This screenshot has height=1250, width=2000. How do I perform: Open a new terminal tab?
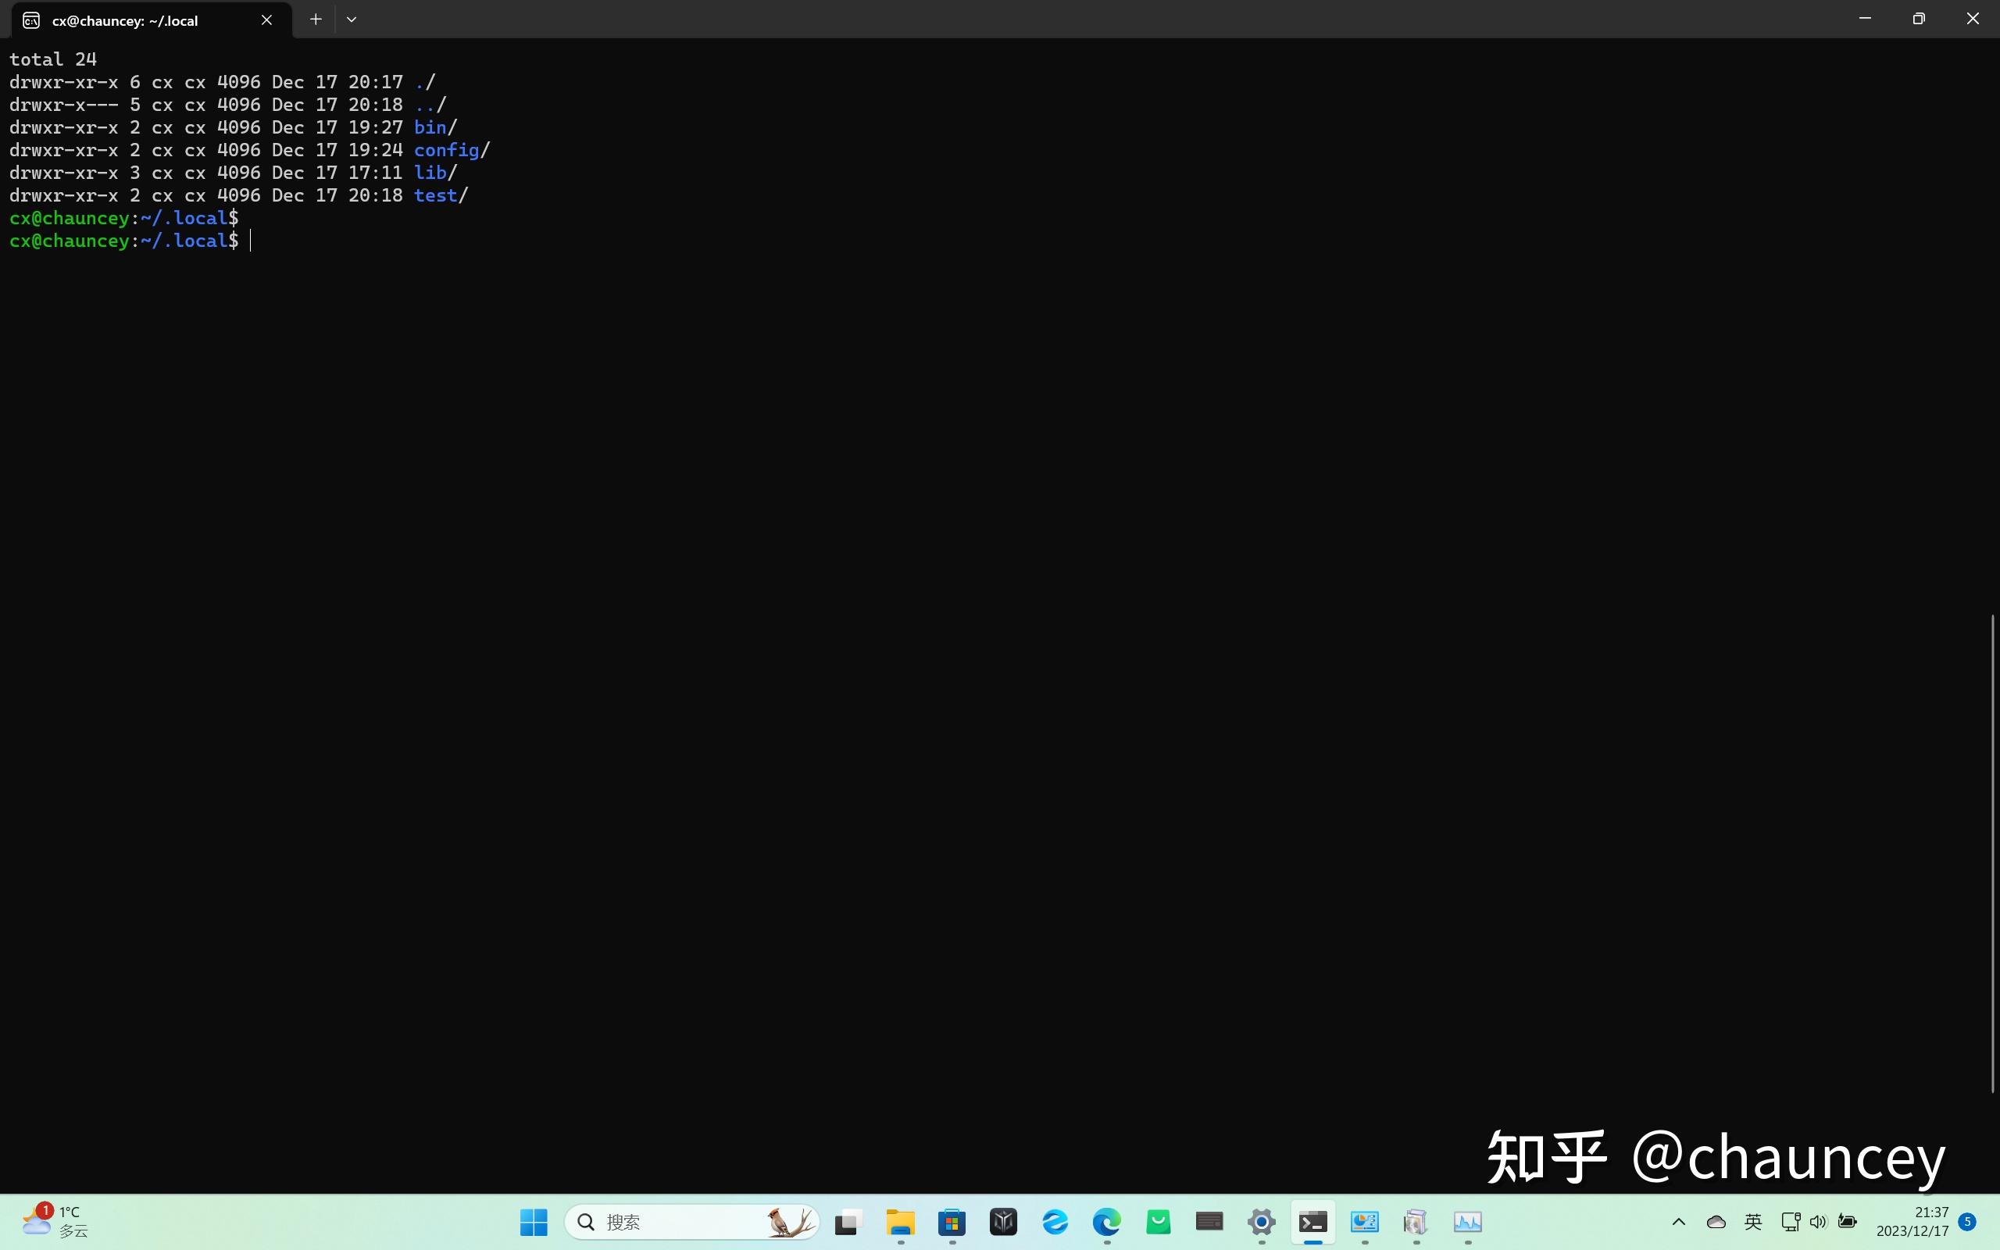pos(316,19)
